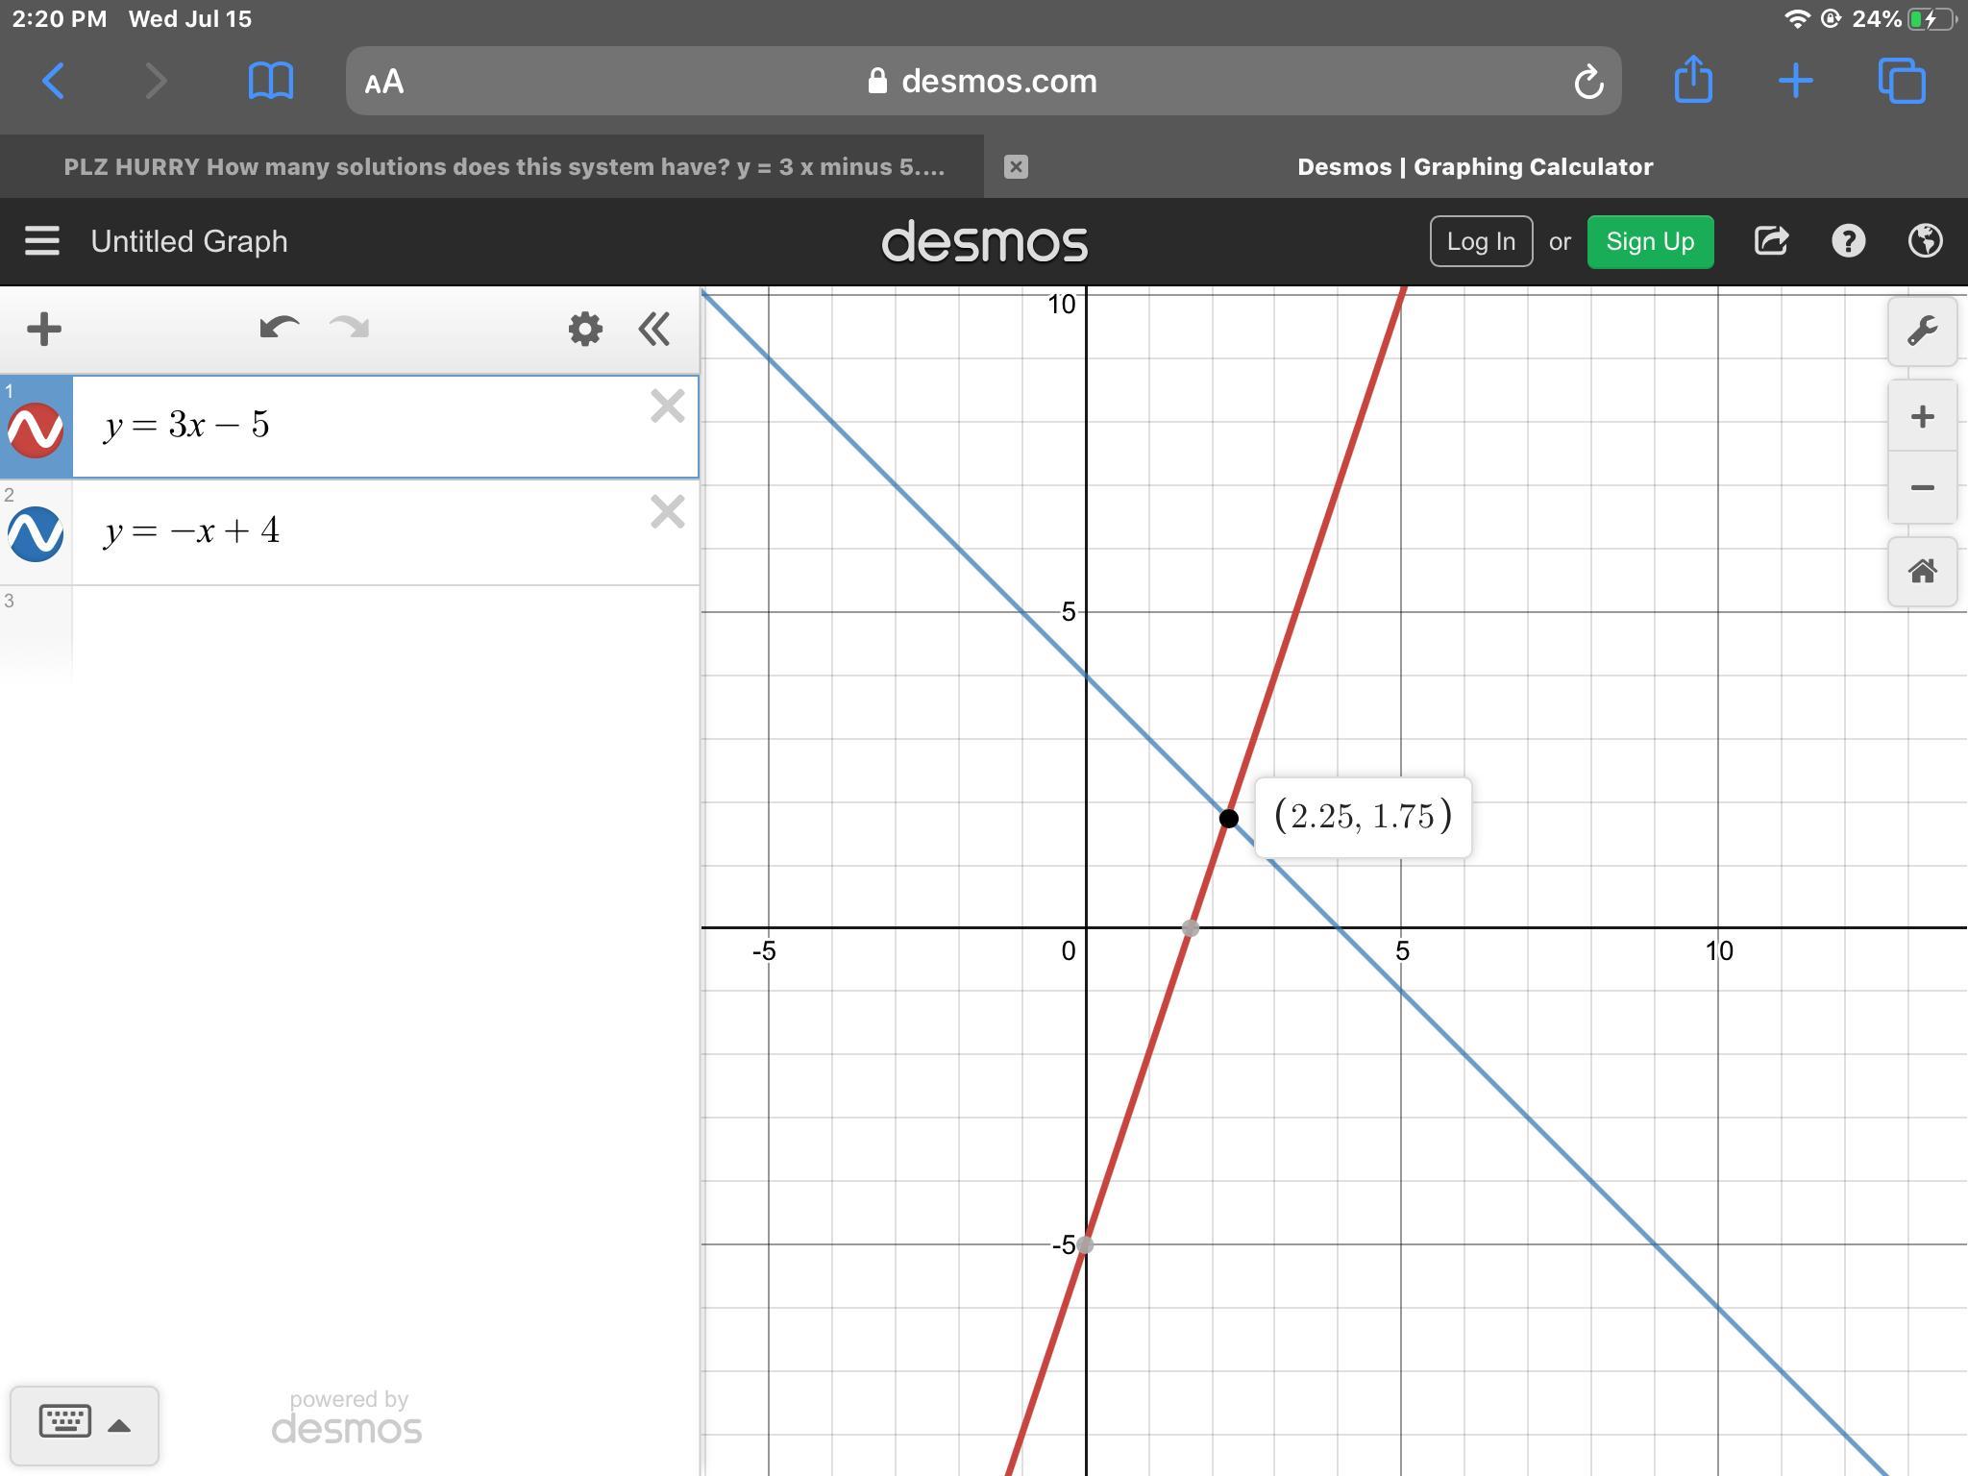
Task: Switch to the PLZ HURRY browser tab
Action: pyautogui.click(x=504, y=167)
